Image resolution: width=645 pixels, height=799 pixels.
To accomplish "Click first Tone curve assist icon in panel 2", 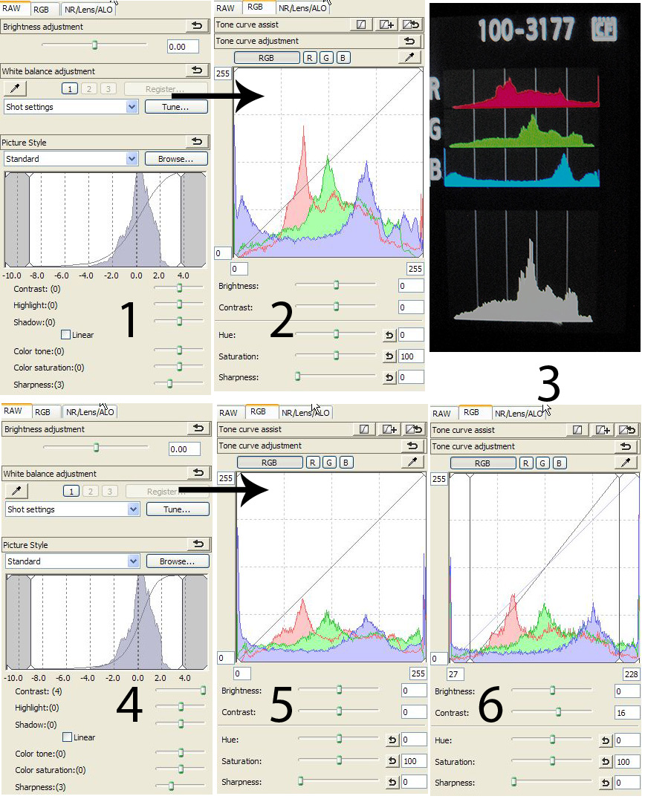I will point(360,25).
